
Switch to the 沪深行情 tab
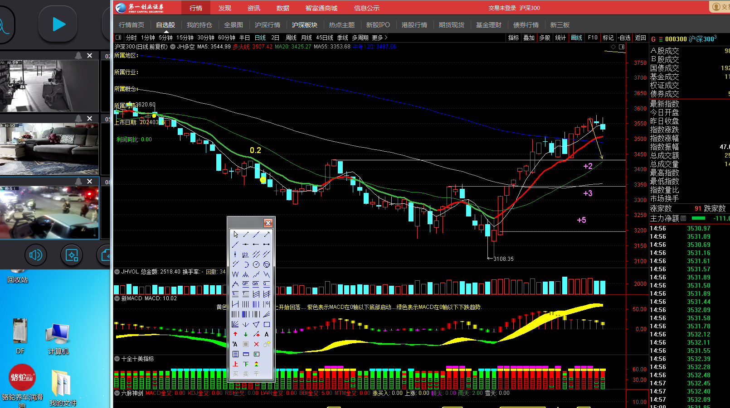click(x=268, y=25)
